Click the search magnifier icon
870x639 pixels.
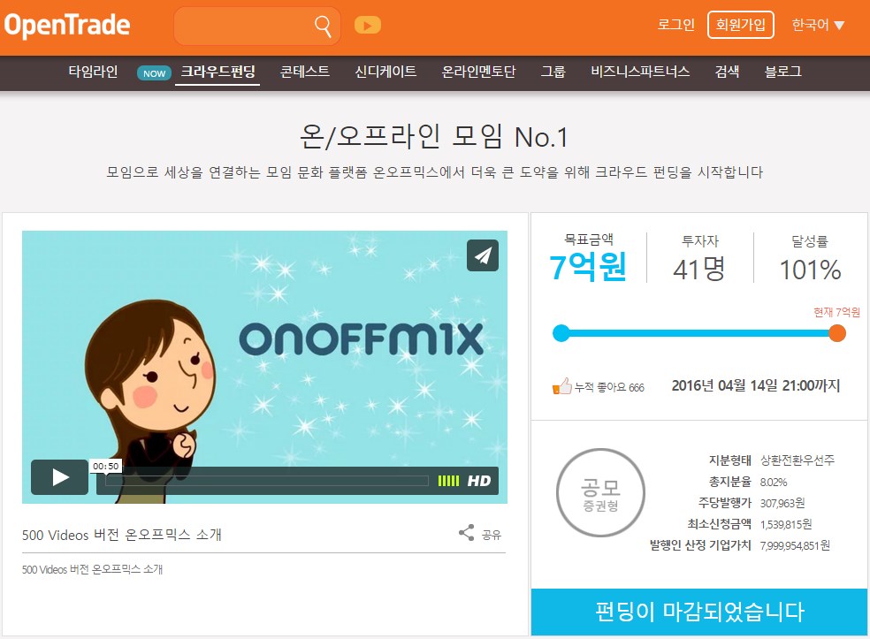[323, 26]
